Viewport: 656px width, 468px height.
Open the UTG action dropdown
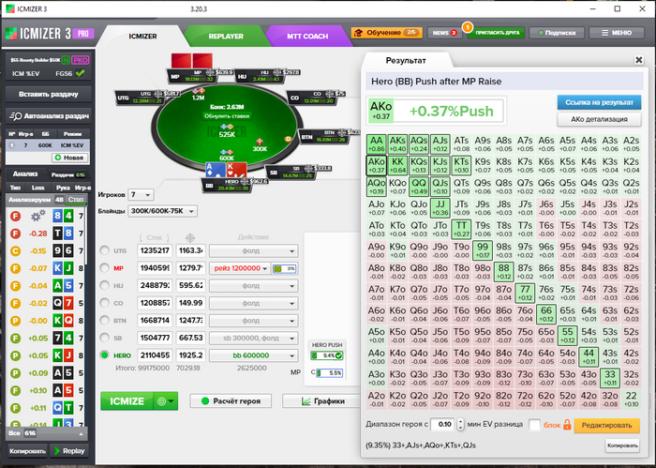[x=254, y=250]
